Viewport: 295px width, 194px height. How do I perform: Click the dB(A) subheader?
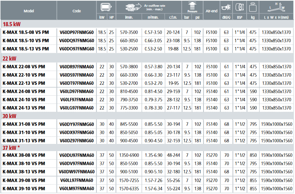pos(226,18)
